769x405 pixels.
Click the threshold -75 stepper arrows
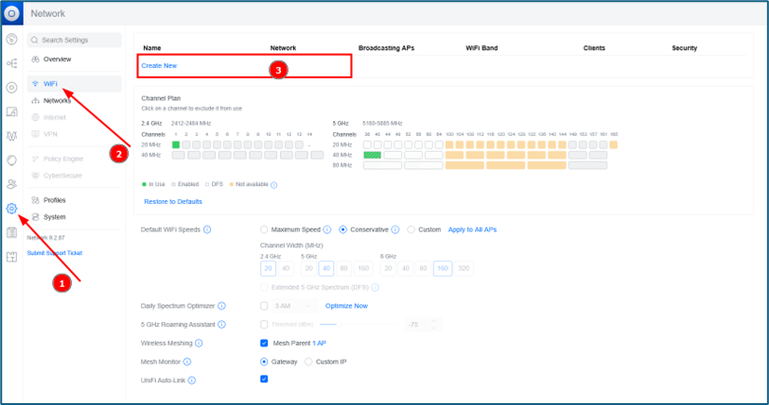(435, 325)
